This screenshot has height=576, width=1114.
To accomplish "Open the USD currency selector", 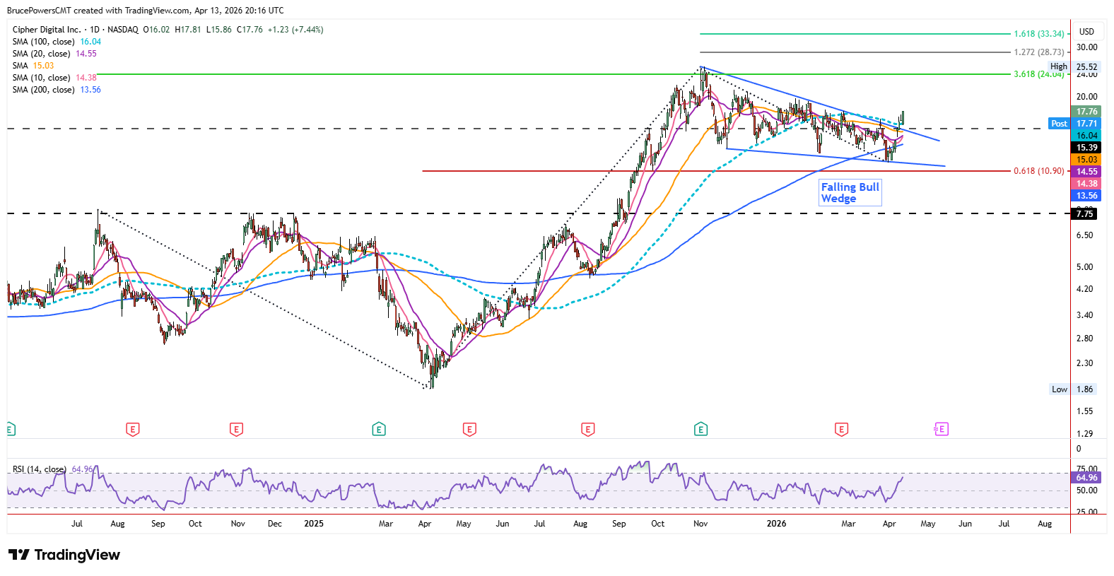I will [x=1086, y=32].
